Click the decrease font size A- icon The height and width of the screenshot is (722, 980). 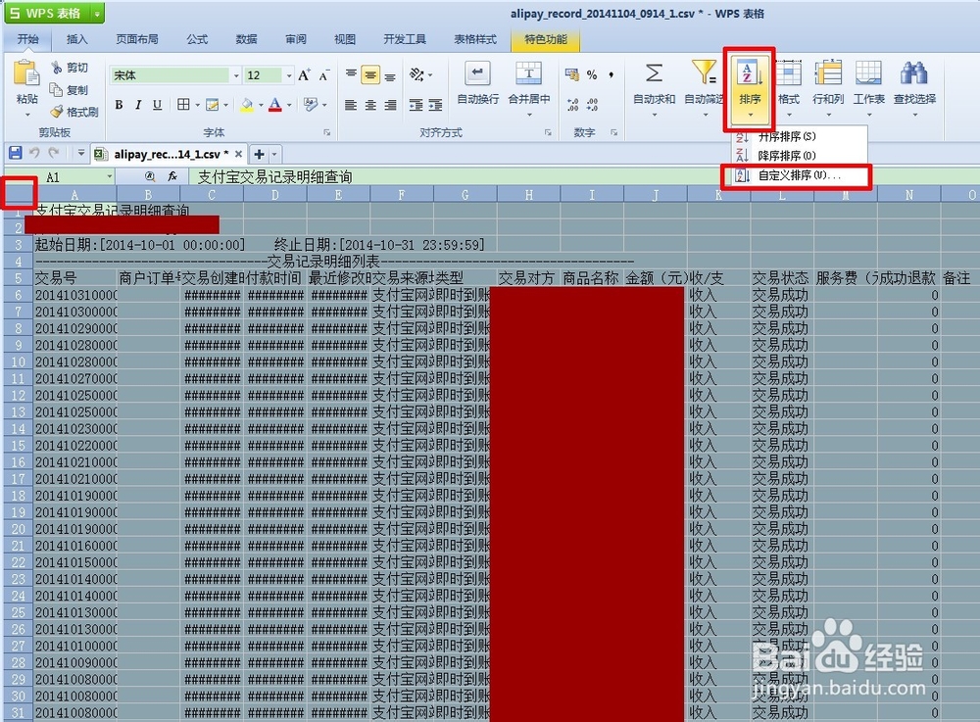[x=323, y=75]
